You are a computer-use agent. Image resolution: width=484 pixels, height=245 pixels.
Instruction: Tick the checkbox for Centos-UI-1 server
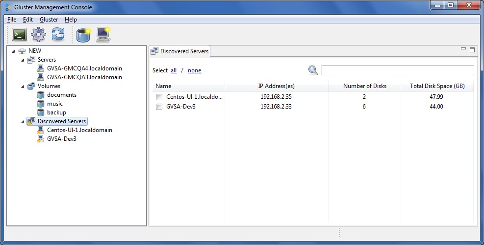159,97
